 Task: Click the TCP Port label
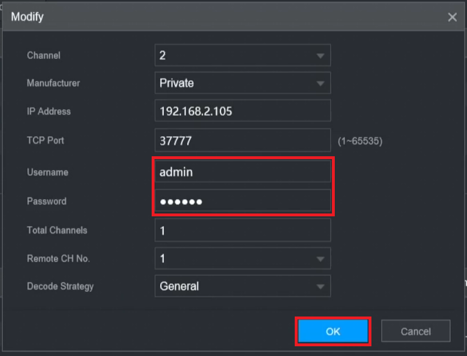click(x=45, y=140)
